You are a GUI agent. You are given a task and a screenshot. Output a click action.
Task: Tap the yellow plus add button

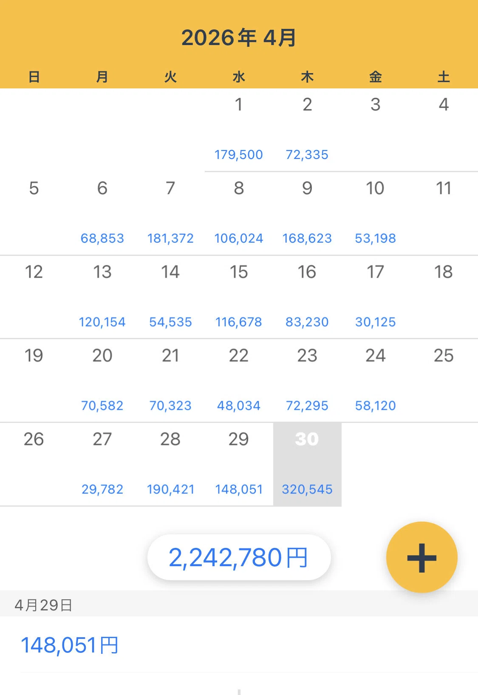[421, 557]
